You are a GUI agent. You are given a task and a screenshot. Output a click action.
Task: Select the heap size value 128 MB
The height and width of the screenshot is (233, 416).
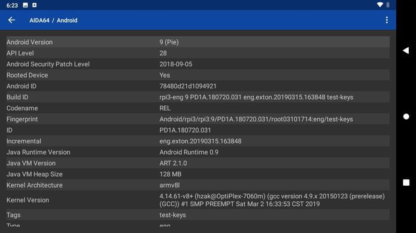(x=171, y=174)
